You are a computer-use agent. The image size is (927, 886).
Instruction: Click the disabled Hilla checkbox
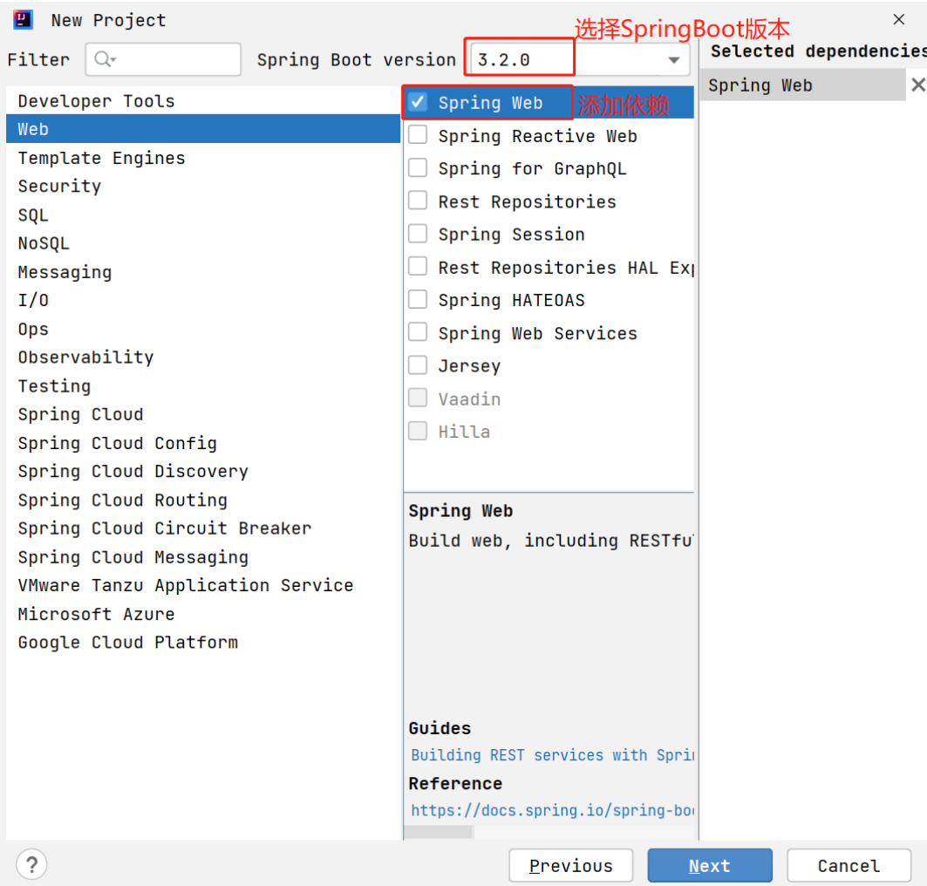tap(418, 431)
